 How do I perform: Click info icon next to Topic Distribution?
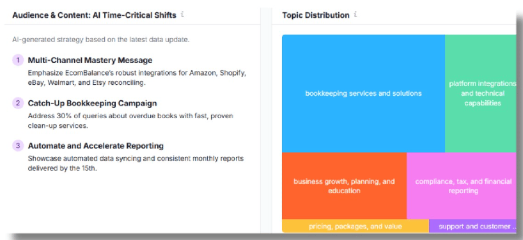(355, 15)
